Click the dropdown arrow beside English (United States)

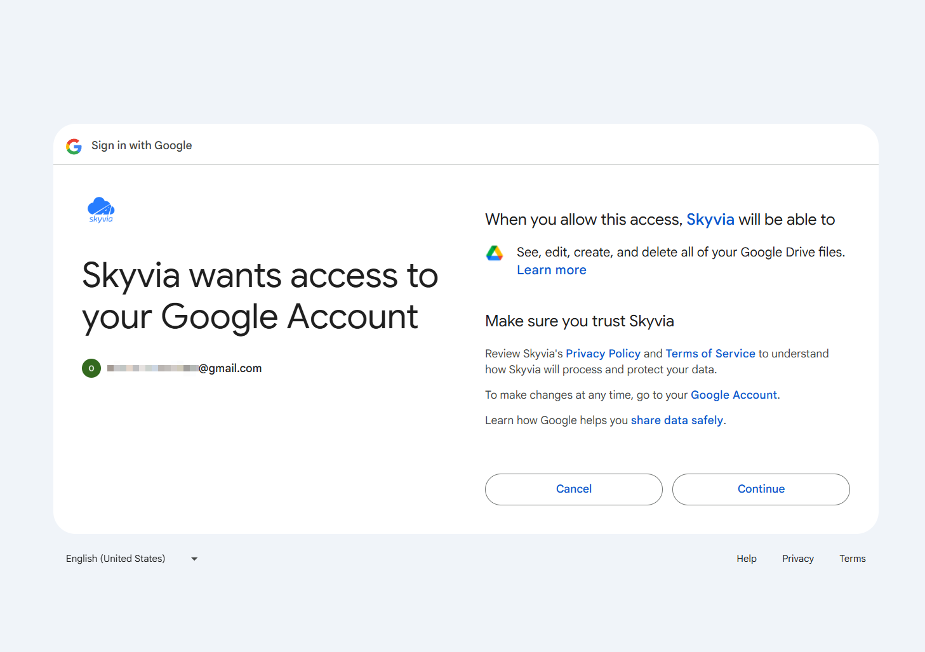point(194,559)
